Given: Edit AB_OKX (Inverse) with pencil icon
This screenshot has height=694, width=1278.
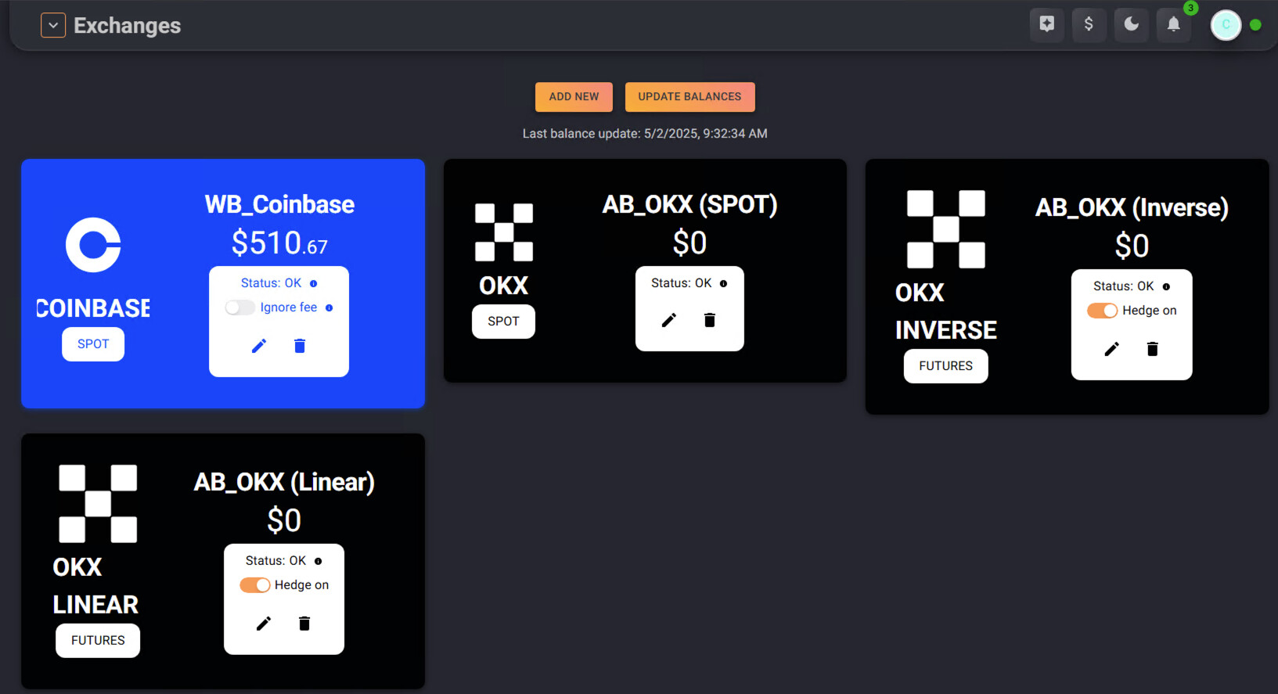Looking at the screenshot, I should coord(1112,349).
